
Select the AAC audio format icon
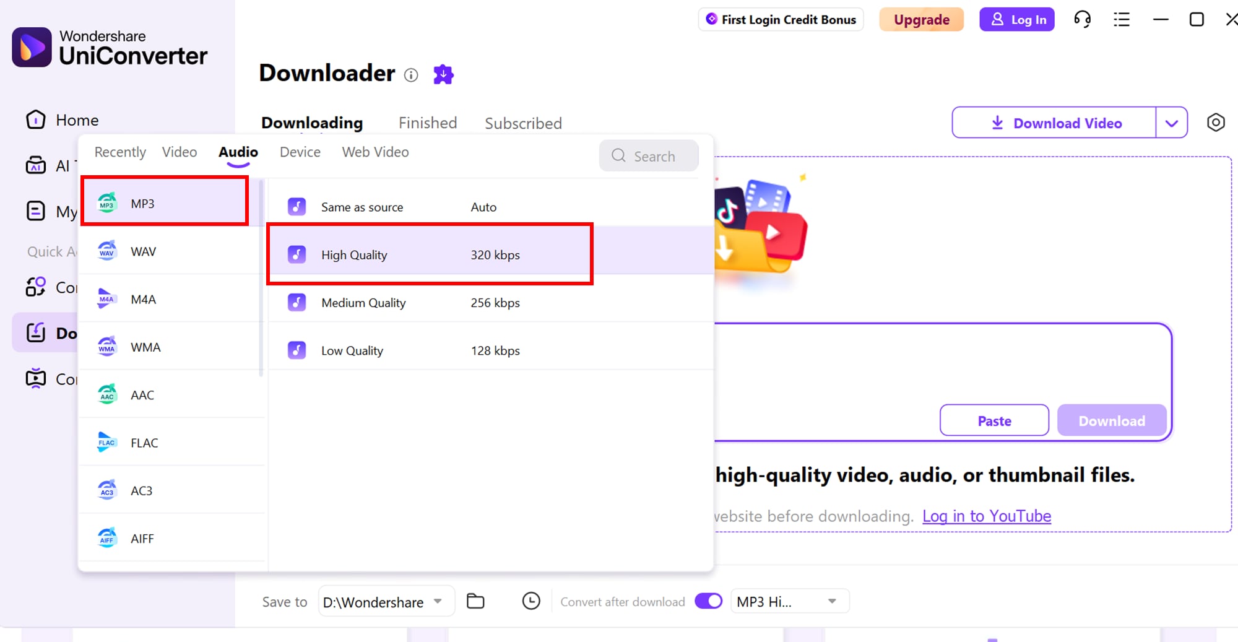click(x=106, y=394)
